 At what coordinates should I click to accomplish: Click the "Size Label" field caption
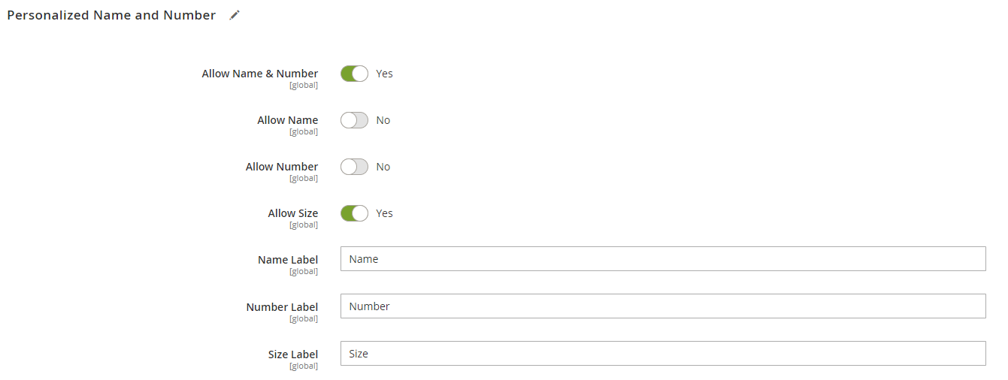[292, 354]
